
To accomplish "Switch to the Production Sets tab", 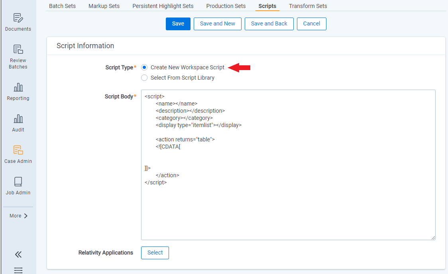I will tap(226, 6).
